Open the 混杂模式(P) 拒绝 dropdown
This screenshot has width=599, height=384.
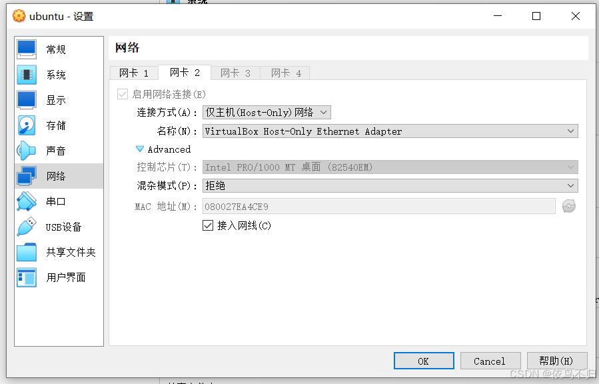(390, 186)
